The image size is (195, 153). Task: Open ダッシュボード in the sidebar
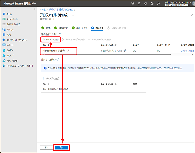click(x=12, y=19)
